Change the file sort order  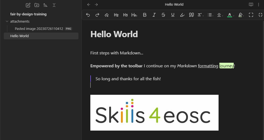pos(45,5)
